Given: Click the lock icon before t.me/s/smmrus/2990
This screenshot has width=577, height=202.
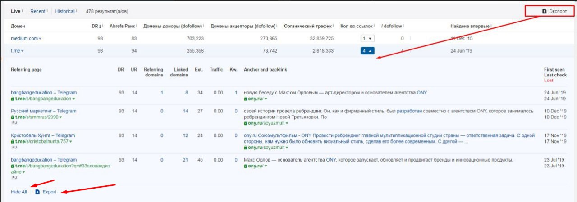Looking at the screenshot, I should (13, 117).
